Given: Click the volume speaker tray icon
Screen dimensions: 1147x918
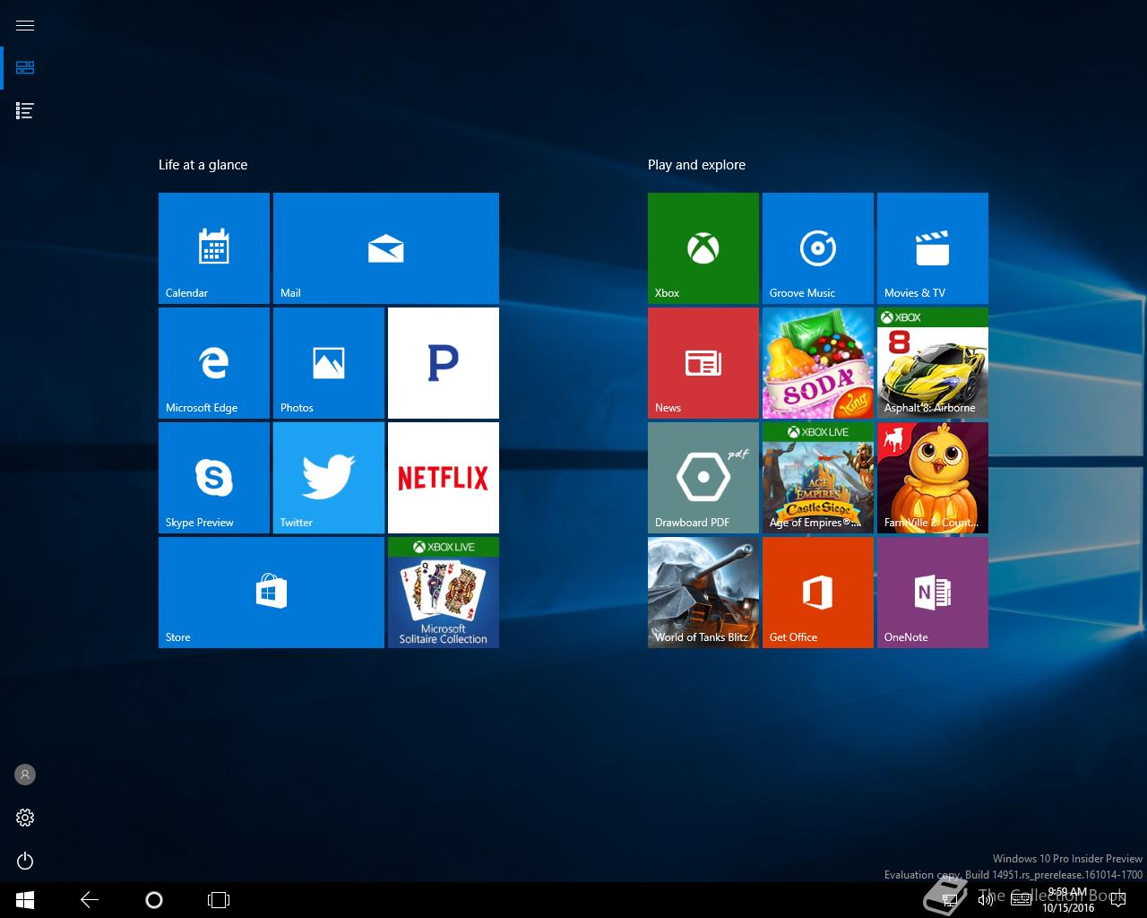Looking at the screenshot, I should coord(986,900).
